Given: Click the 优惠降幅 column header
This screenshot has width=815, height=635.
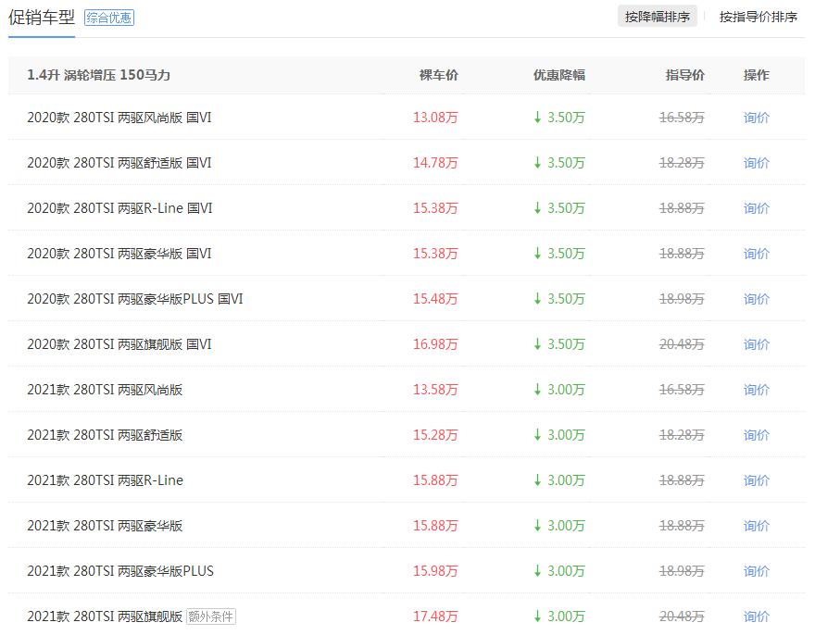Looking at the screenshot, I should pyautogui.click(x=559, y=75).
